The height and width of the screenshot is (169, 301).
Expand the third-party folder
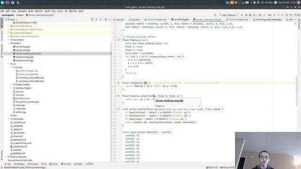pos(8,119)
